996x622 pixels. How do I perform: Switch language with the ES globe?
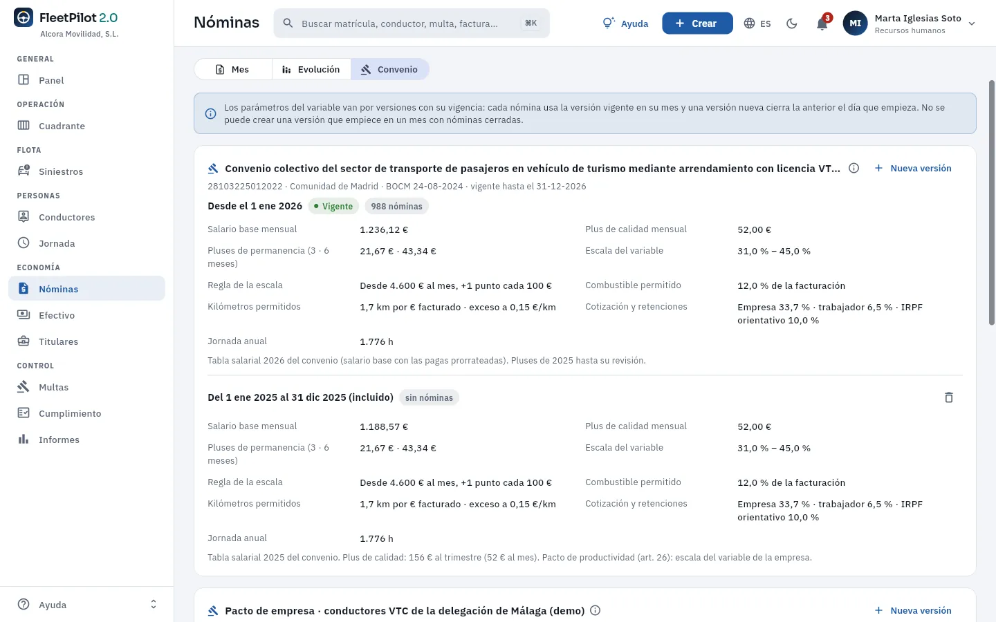[x=757, y=23]
